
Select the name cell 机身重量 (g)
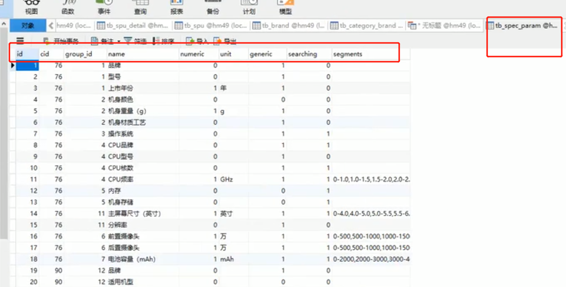[143, 111]
